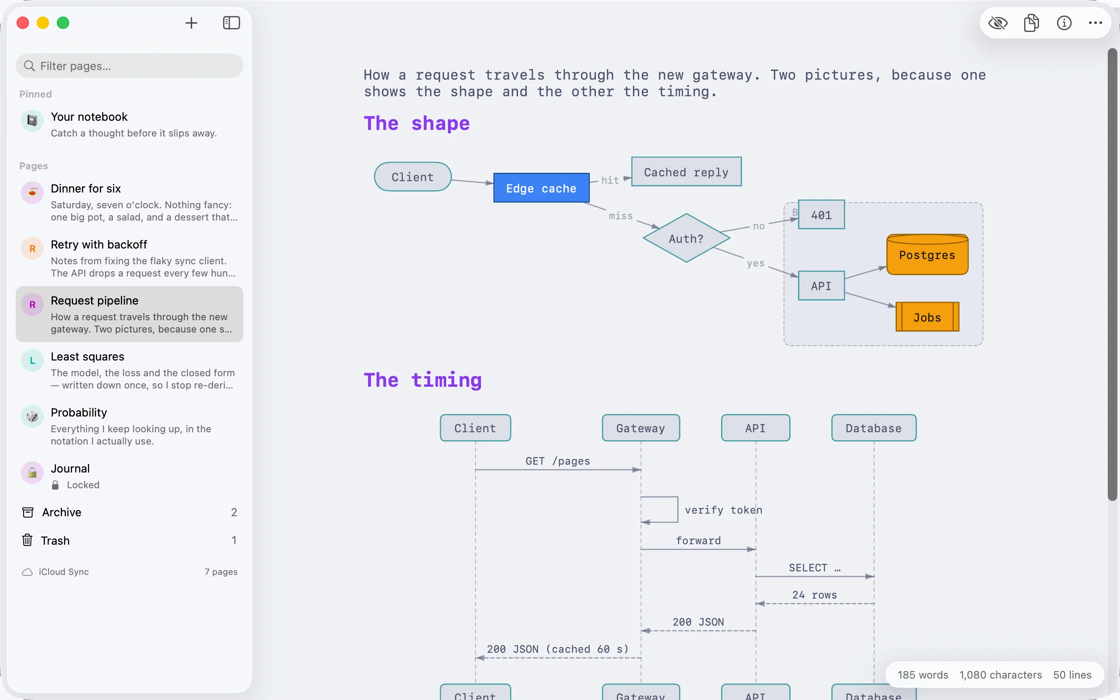Open the Retry with backoff page
The width and height of the screenshot is (1120, 700).
coord(129,258)
